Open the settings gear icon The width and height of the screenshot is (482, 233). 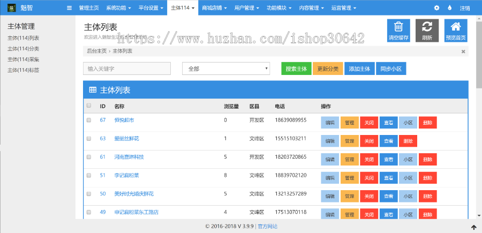point(436,8)
